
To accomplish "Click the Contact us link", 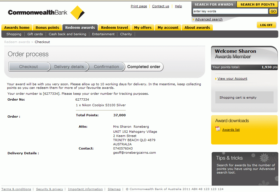I will tap(160, 6).
